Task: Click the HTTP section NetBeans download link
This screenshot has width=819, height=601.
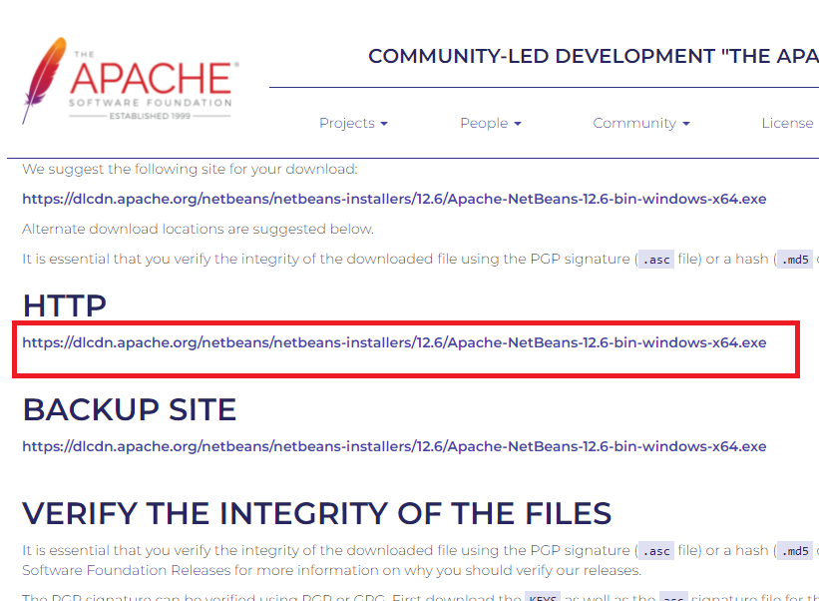Action: [x=394, y=342]
